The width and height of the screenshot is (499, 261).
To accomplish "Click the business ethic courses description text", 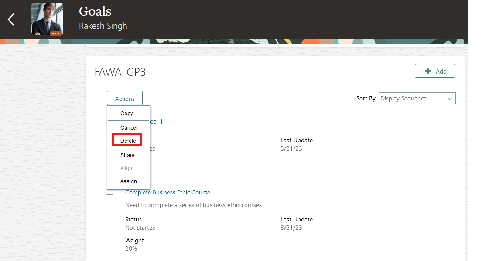I will tap(193, 205).
